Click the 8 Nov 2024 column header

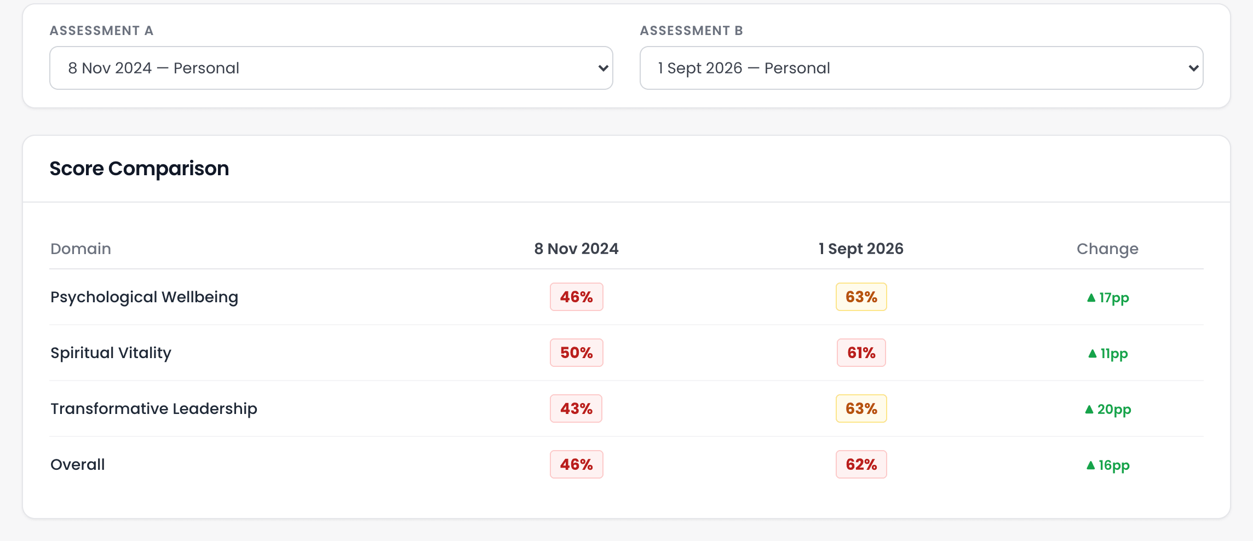(576, 249)
